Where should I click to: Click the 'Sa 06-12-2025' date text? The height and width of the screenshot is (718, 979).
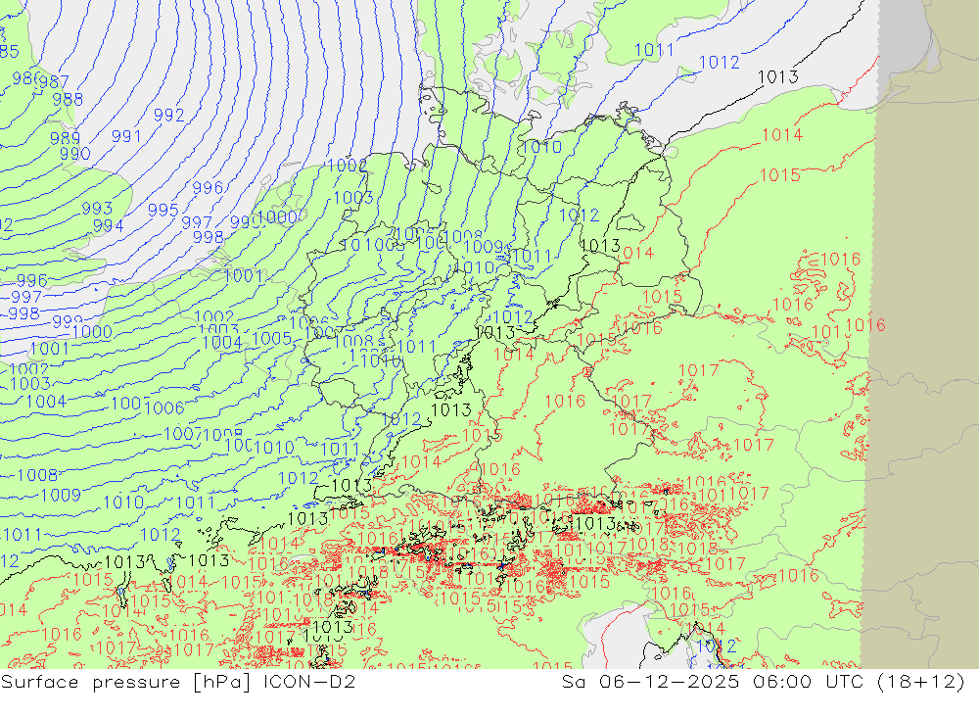coord(649,681)
